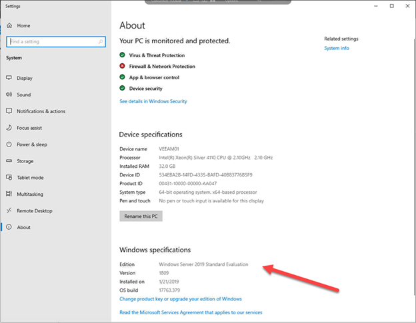Click the Storage drive icon
The image size is (416, 323).
coord(9,161)
